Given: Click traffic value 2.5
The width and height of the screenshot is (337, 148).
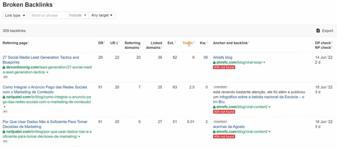Looking at the screenshot, I should point(192,87).
